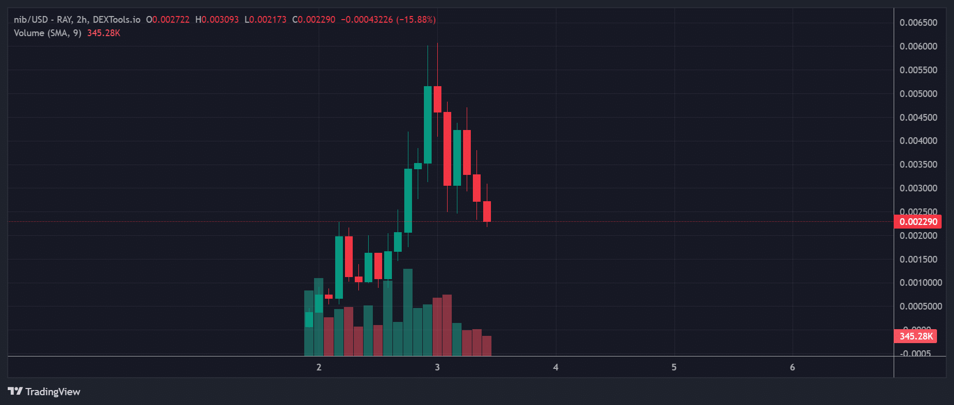Click the 0.003500 price axis label

[x=918, y=165]
